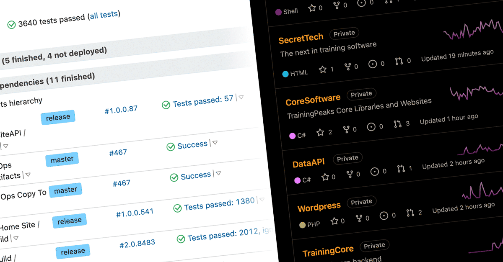Open build number #2.0.8483
Viewport: 503px width, 262px height.
tap(137, 244)
